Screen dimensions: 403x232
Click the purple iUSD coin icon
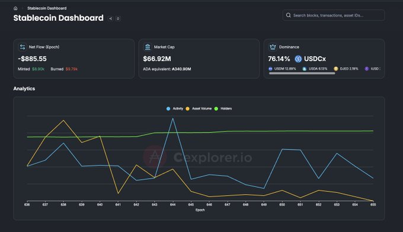(367, 69)
